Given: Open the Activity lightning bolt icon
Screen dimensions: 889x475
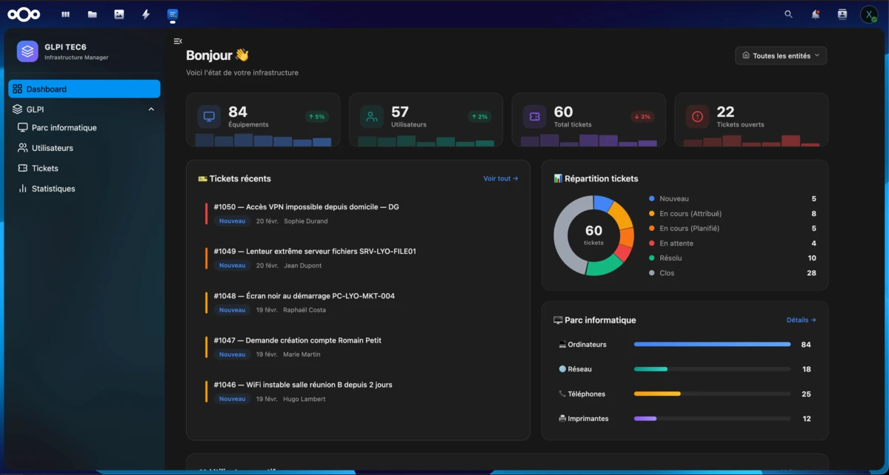Looking at the screenshot, I should pos(146,14).
